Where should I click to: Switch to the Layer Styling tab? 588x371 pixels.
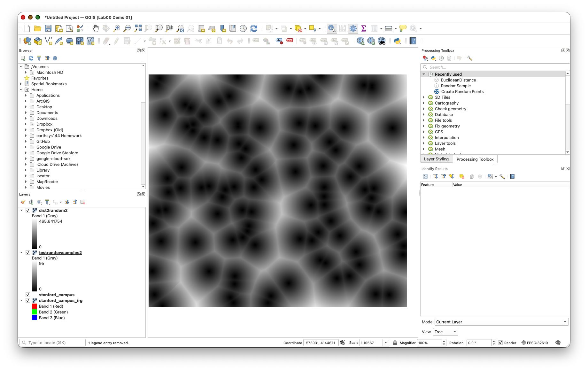(x=436, y=159)
